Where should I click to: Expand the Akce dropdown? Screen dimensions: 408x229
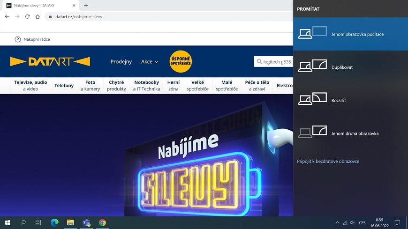click(150, 62)
